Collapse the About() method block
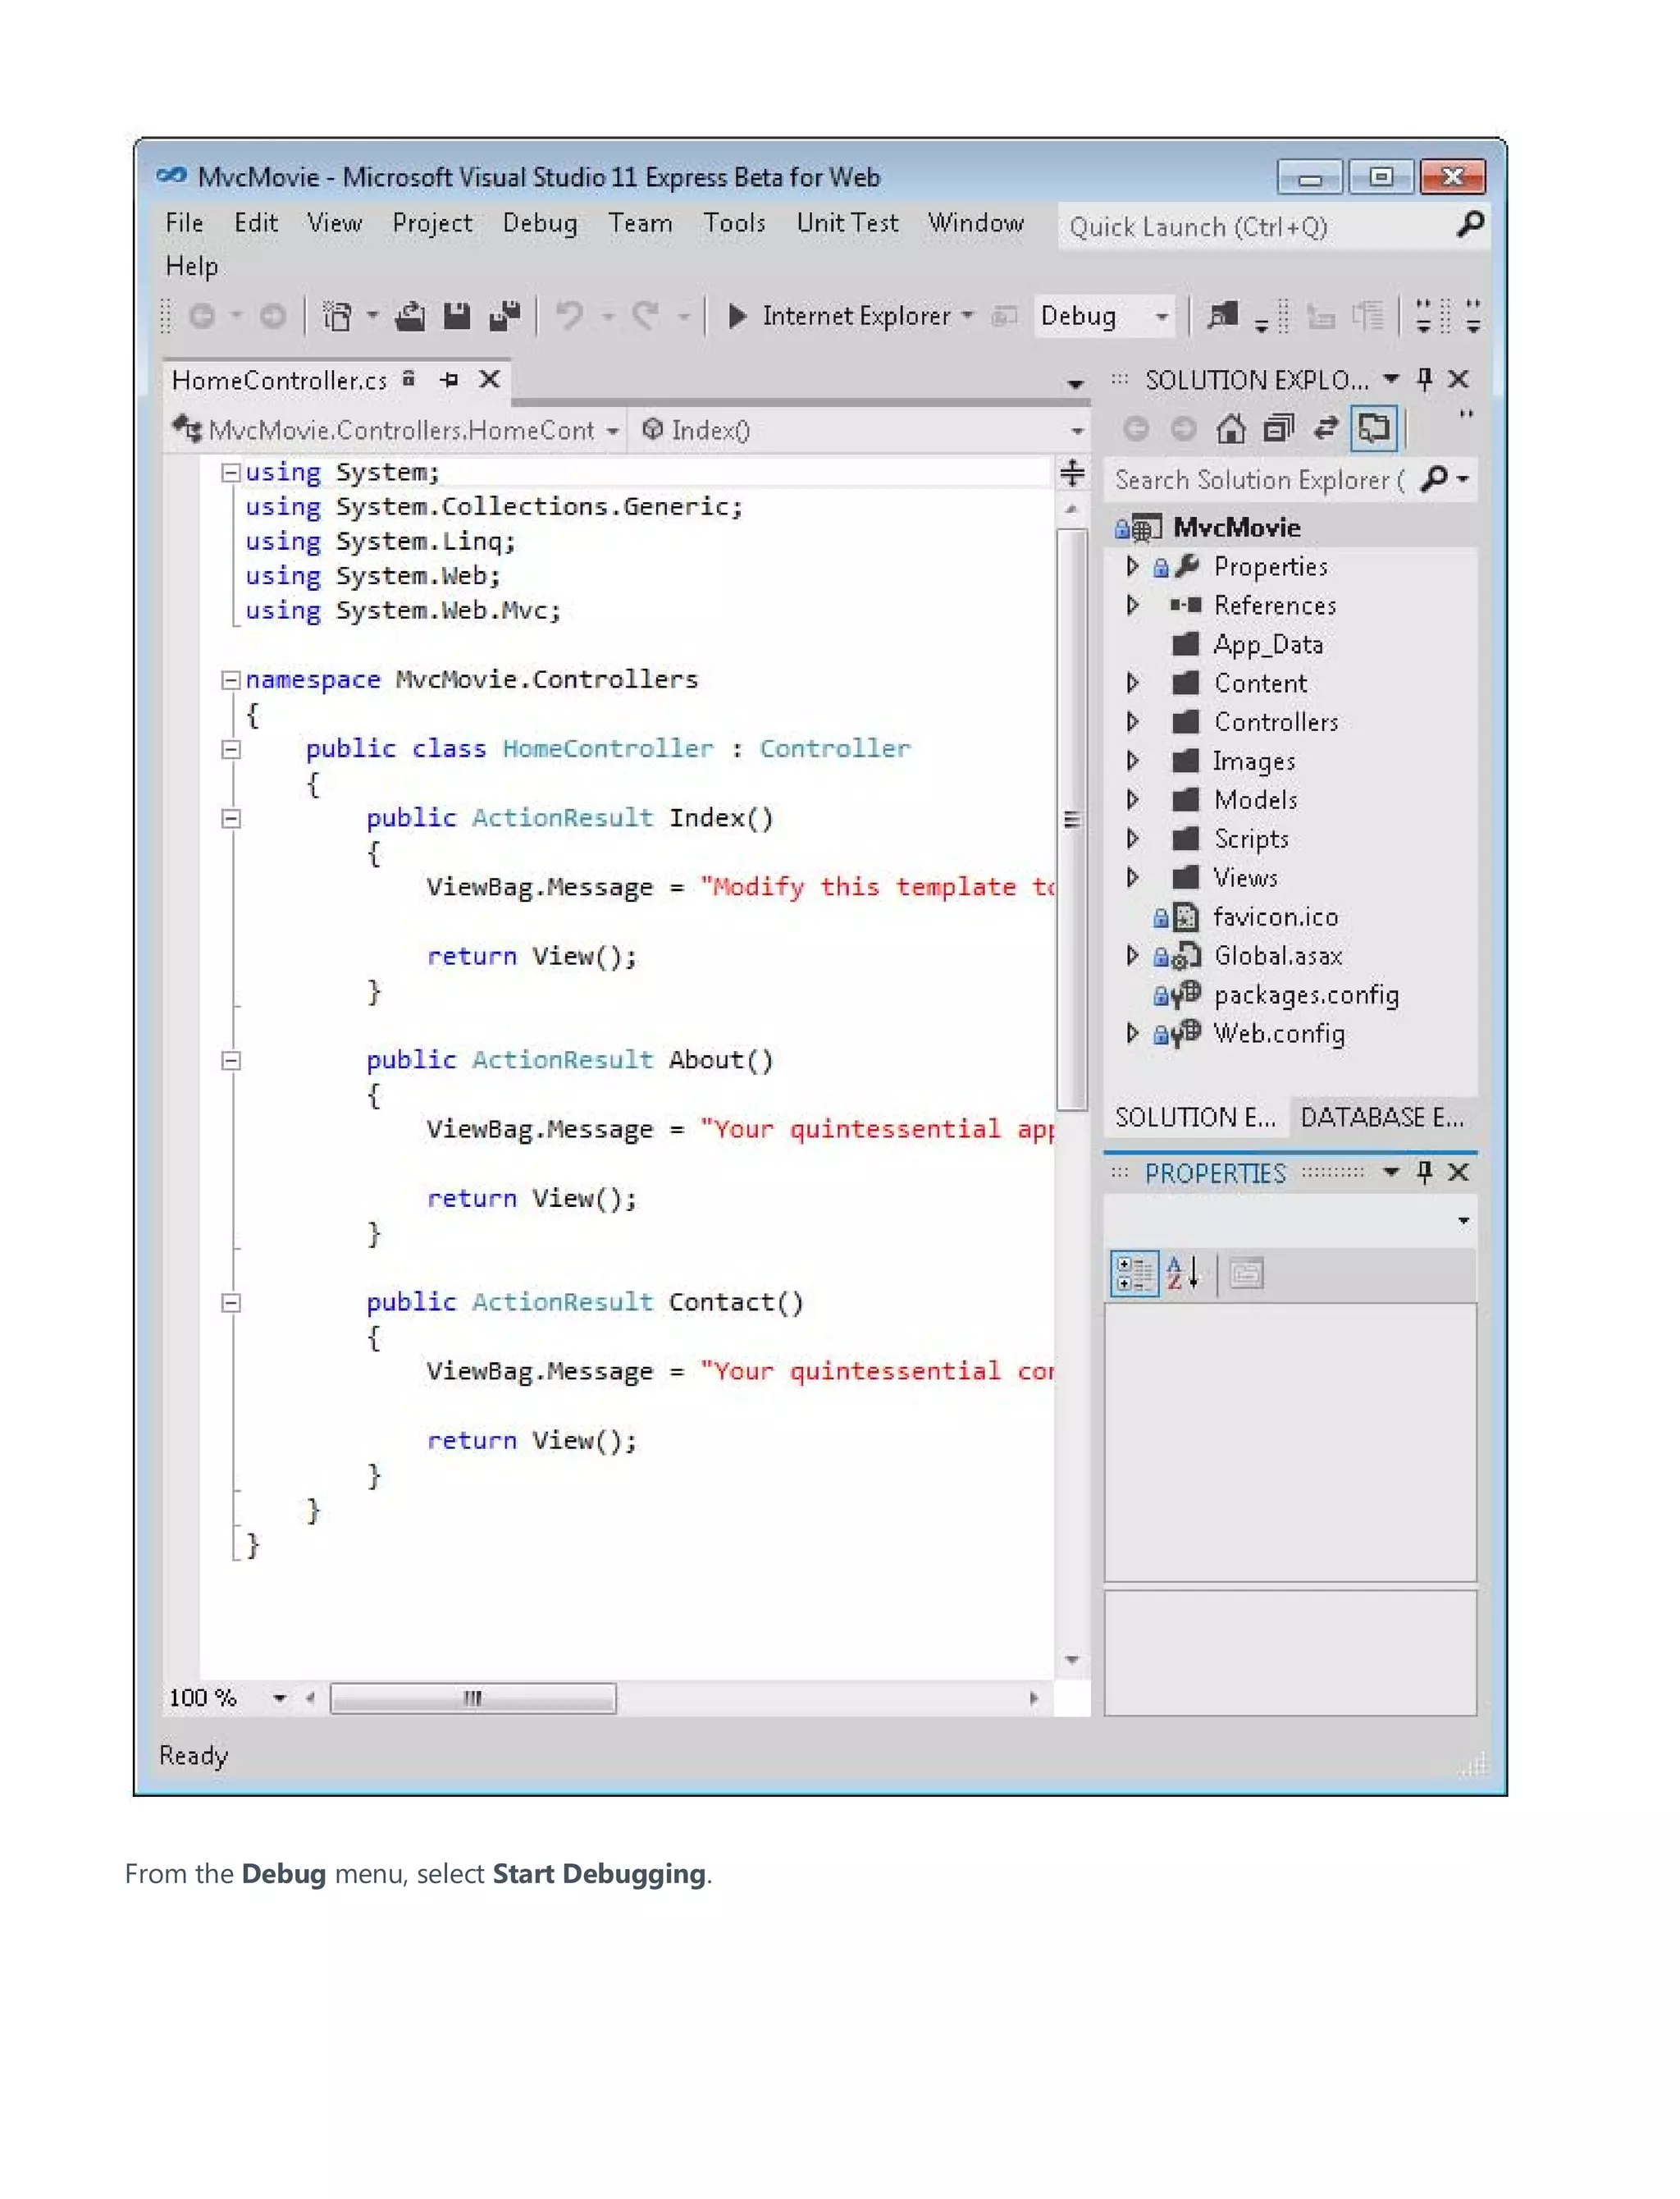Screen dimensions: 1680x2199 230,1061
